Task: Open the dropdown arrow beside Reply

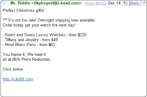Action: click(144, 3)
